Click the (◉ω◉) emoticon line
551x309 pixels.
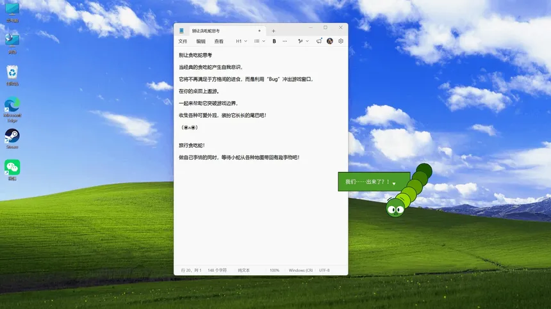[x=190, y=127]
